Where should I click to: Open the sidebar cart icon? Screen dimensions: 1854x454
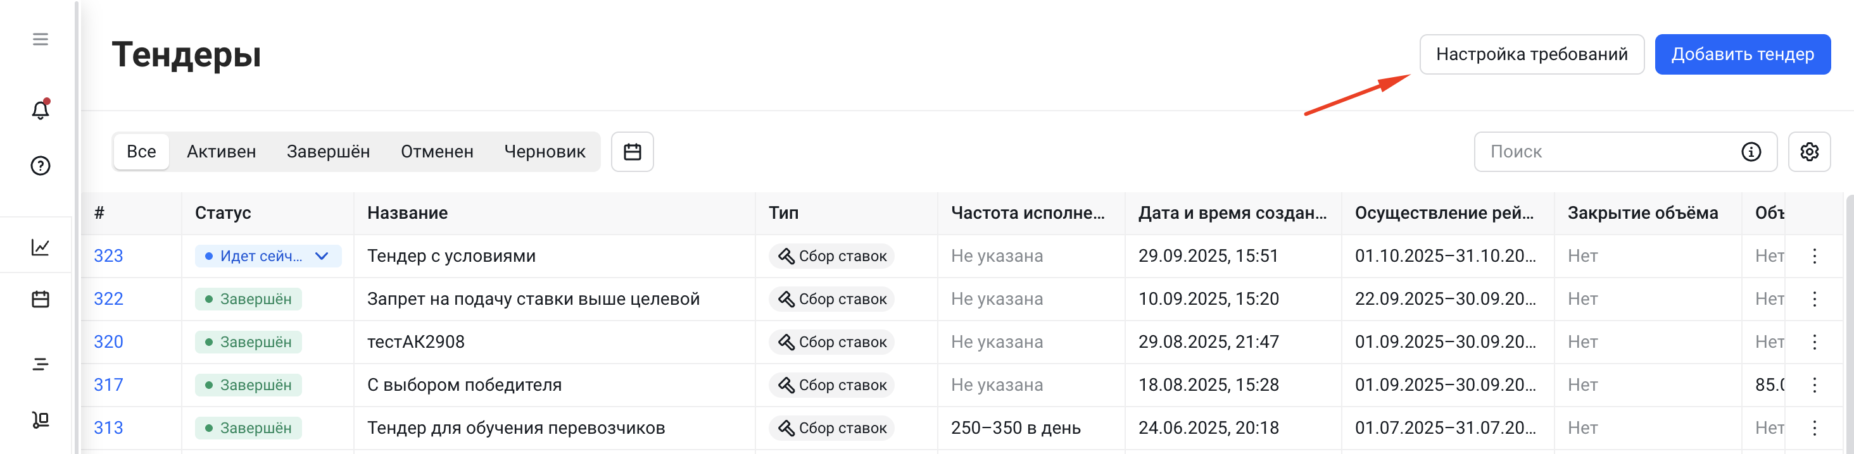point(41,419)
